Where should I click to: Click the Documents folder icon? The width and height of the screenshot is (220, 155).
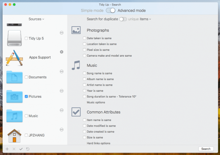click(14, 77)
